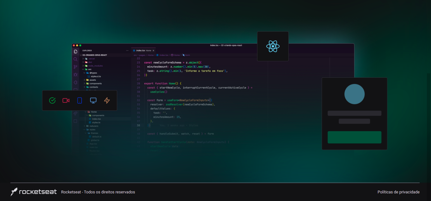This screenshot has height=201, width=431.
Task: Select the desktop monitor icon
Action: (93, 100)
